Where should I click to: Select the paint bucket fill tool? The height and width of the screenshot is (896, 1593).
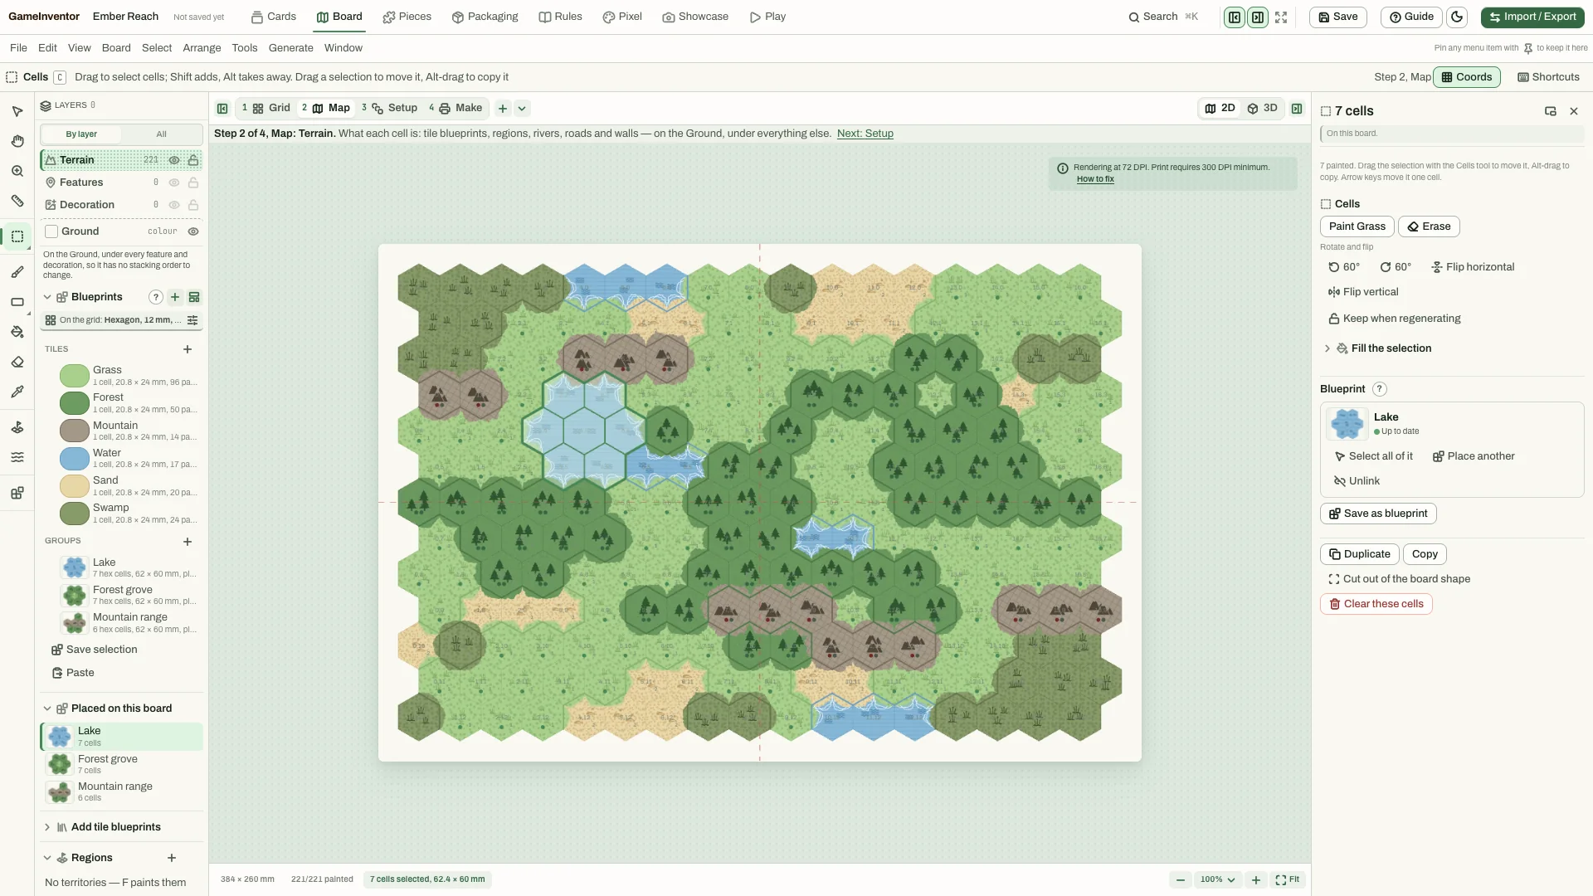pyautogui.click(x=17, y=332)
